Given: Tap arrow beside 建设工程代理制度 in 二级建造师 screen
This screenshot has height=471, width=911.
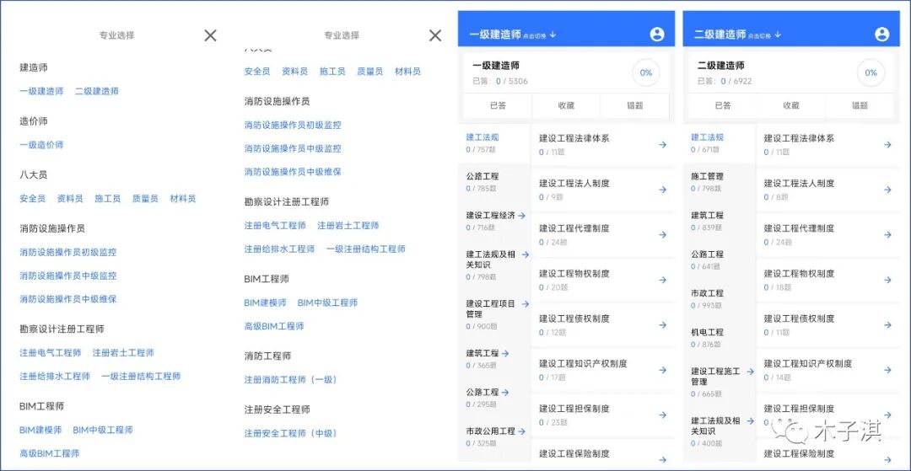Looking at the screenshot, I should 887,235.
